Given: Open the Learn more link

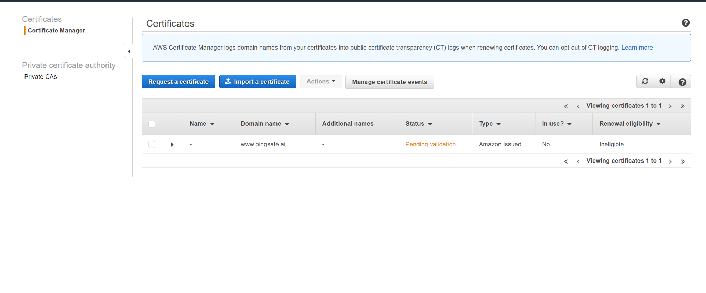Looking at the screenshot, I should 637,48.
